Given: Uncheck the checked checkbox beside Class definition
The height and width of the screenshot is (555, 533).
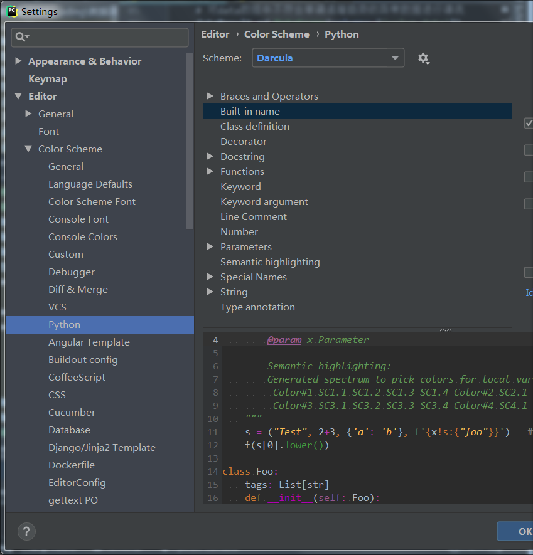Looking at the screenshot, I should [x=529, y=123].
